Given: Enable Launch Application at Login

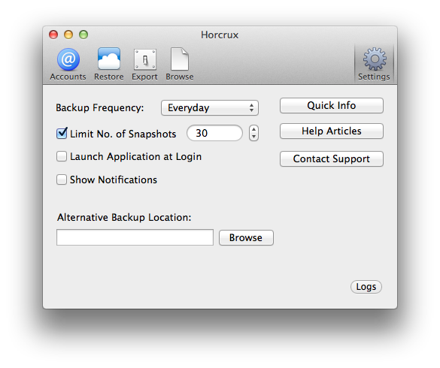Looking at the screenshot, I should pyautogui.click(x=62, y=156).
